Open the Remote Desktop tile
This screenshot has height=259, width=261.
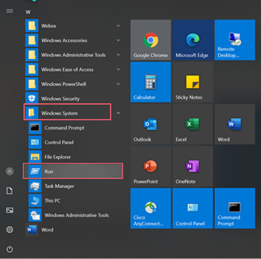point(235,40)
